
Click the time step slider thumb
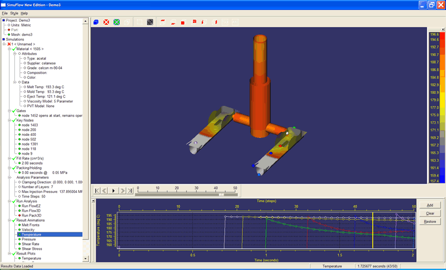click(x=221, y=194)
